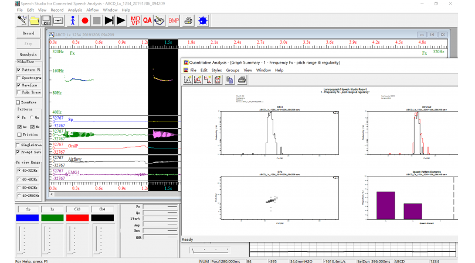Open the Airflow menu

pyautogui.click(x=94, y=11)
